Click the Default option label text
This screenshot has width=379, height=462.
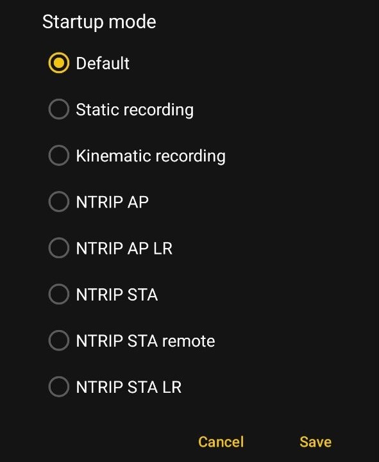103,63
